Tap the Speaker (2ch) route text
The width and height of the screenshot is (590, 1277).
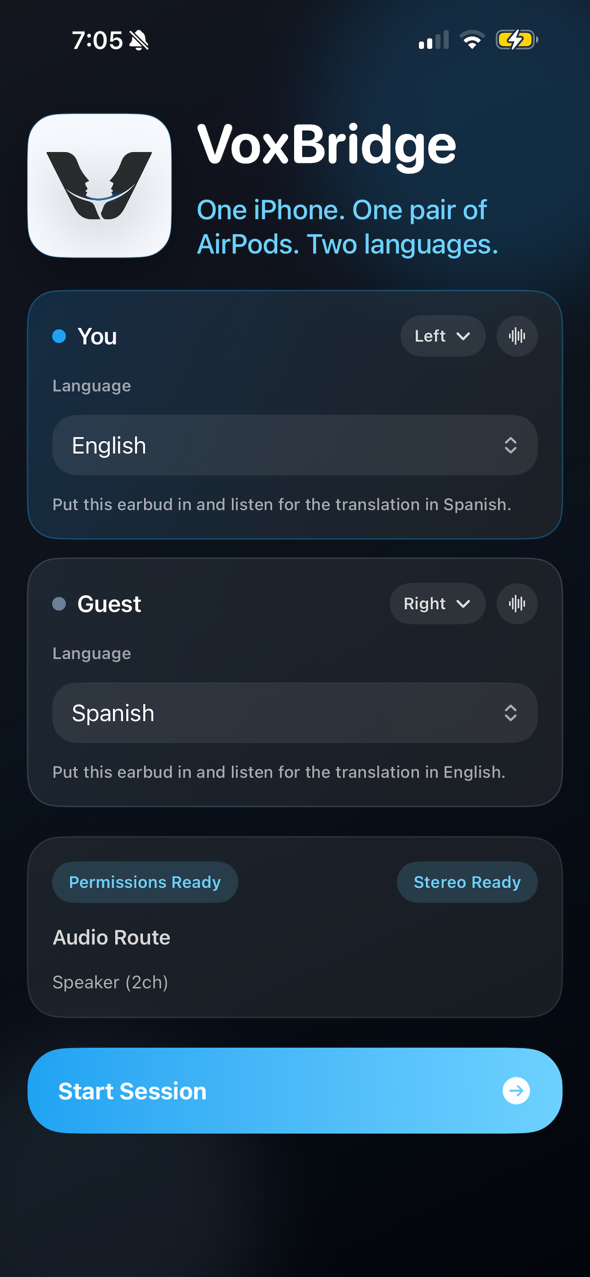coord(110,982)
